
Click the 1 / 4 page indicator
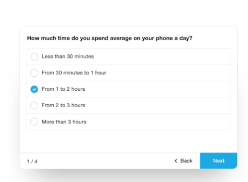pos(32,161)
